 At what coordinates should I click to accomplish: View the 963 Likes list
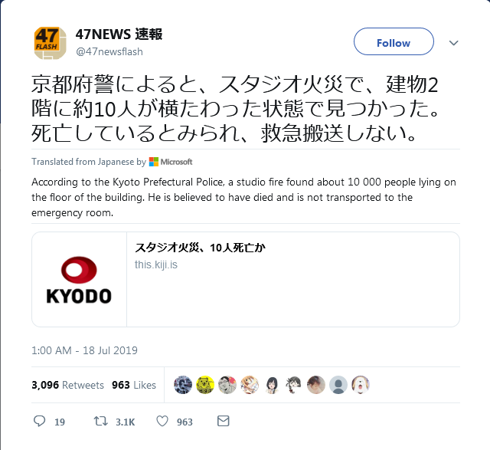coord(134,385)
